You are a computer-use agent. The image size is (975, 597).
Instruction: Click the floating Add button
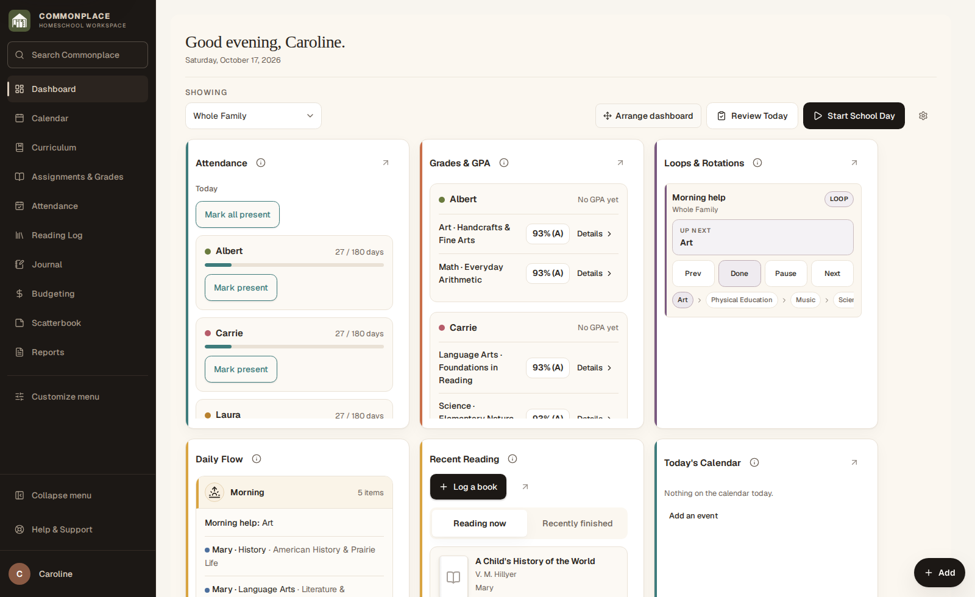tap(939, 573)
